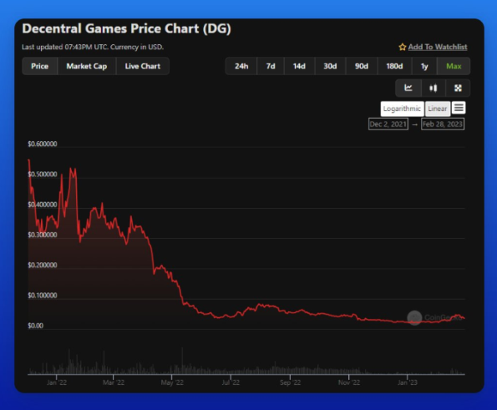
Task: Select the 7d time range
Action: point(271,66)
